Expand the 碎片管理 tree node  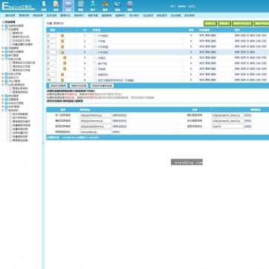click(3, 56)
